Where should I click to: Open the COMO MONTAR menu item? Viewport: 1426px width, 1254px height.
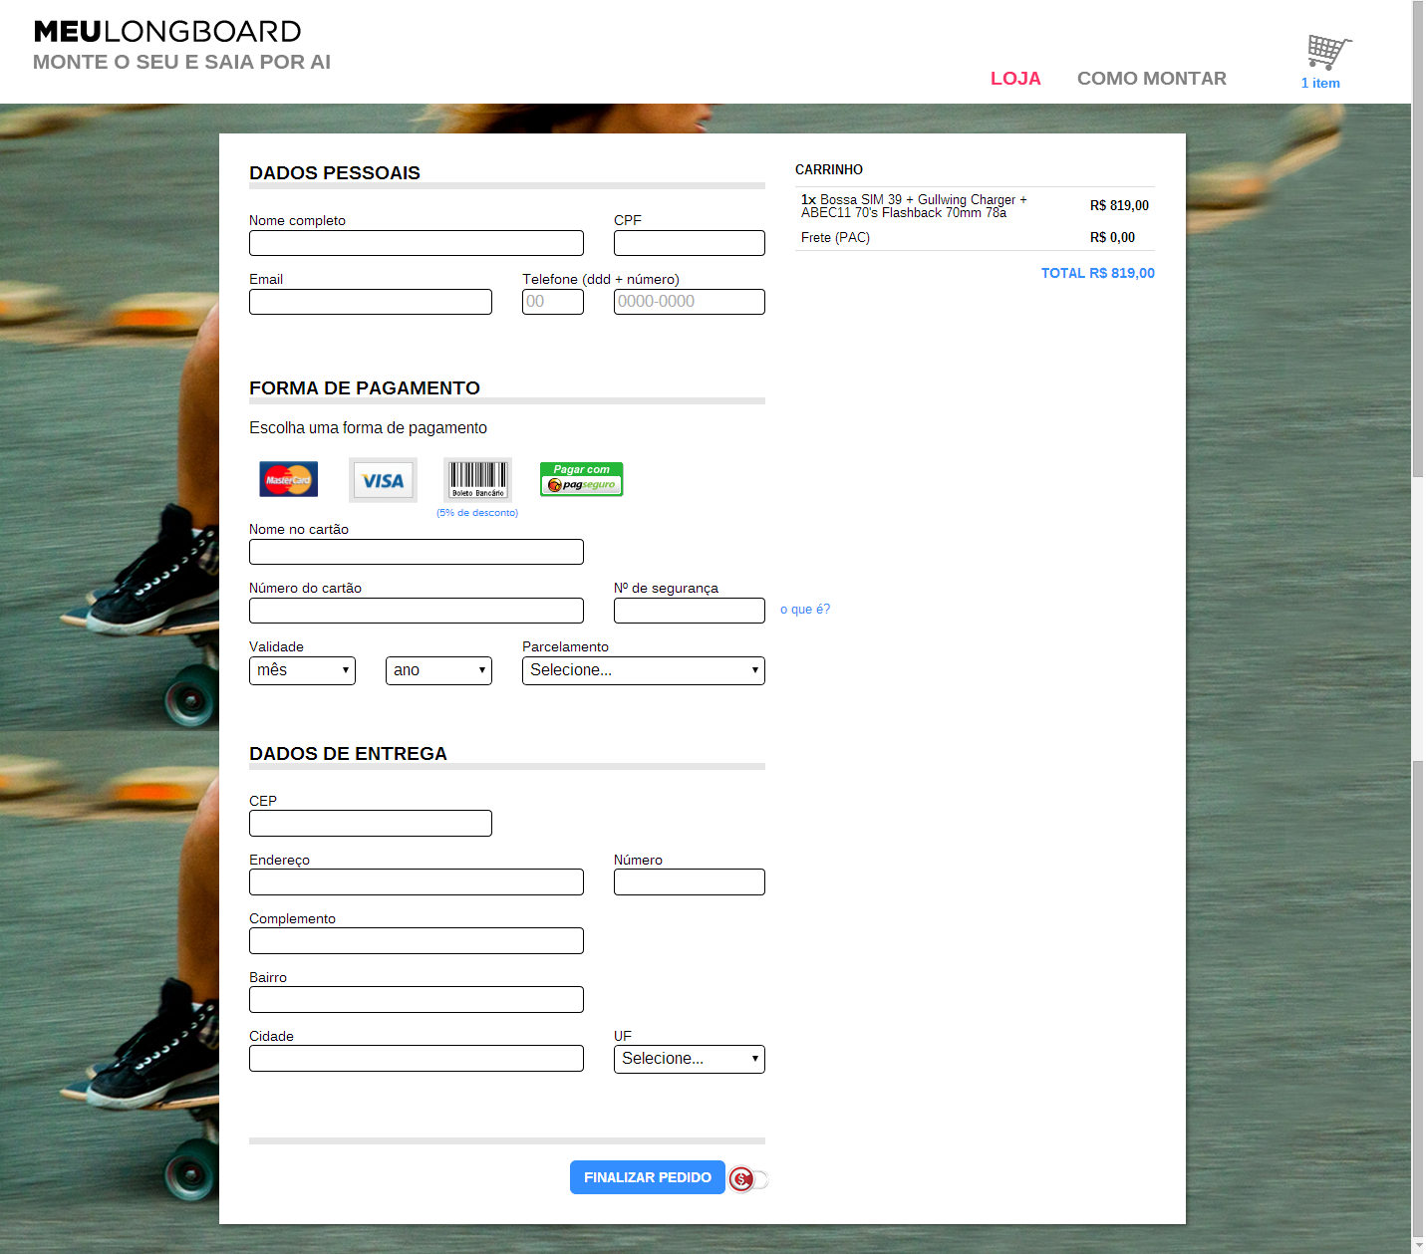coord(1151,79)
